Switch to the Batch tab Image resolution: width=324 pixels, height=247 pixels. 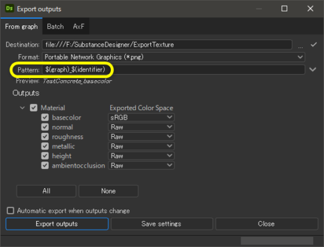click(x=55, y=27)
